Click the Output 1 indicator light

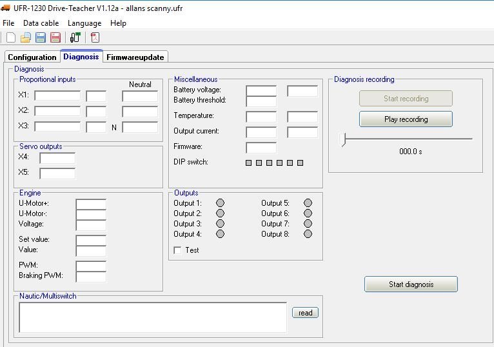click(220, 203)
